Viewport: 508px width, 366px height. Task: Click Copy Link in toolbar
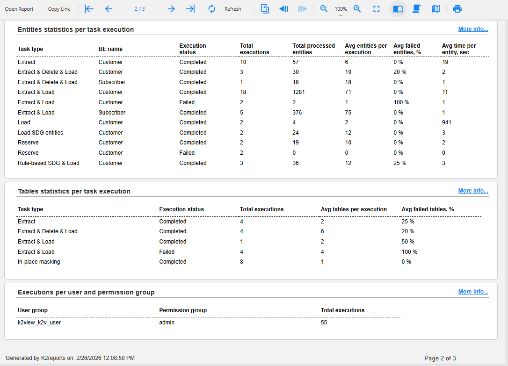[59, 9]
